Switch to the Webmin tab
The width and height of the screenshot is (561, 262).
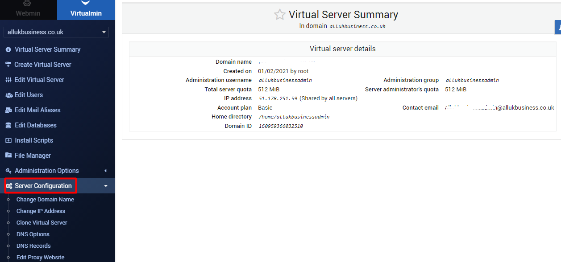click(x=28, y=10)
